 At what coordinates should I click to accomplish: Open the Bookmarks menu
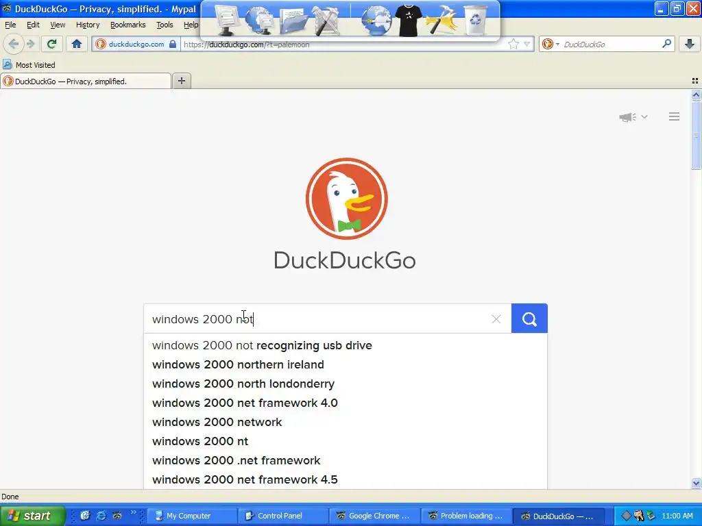pyautogui.click(x=128, y=25)
